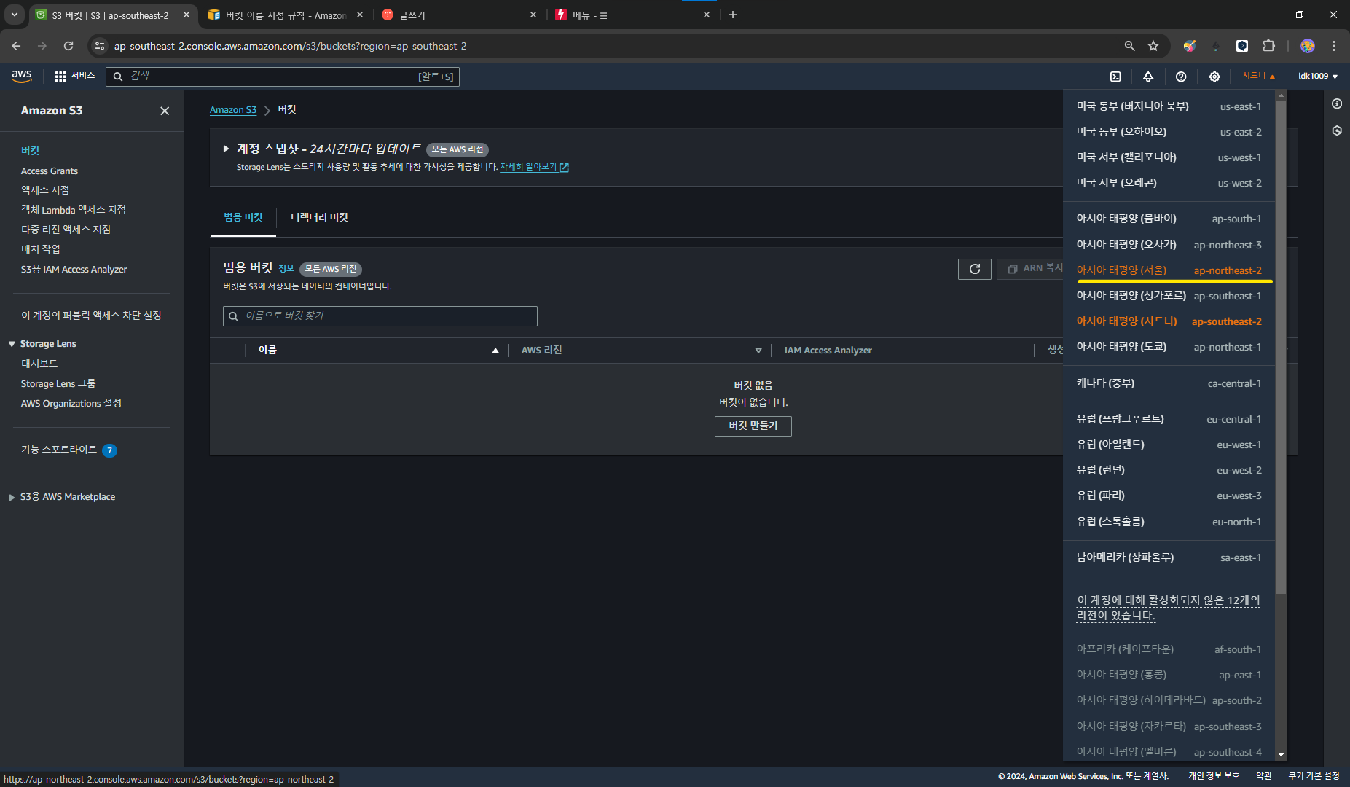Reload the browser page
Screen dimensions: 1350x787
[x=68, y=46]
